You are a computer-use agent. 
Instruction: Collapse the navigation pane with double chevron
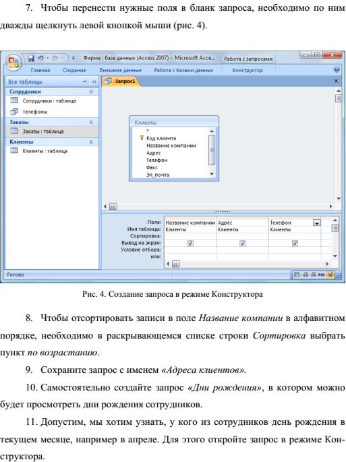pos(94,82)
